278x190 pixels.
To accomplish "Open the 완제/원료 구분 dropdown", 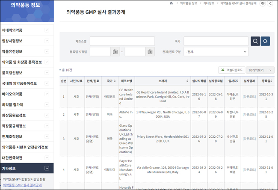I will (216, 52).
